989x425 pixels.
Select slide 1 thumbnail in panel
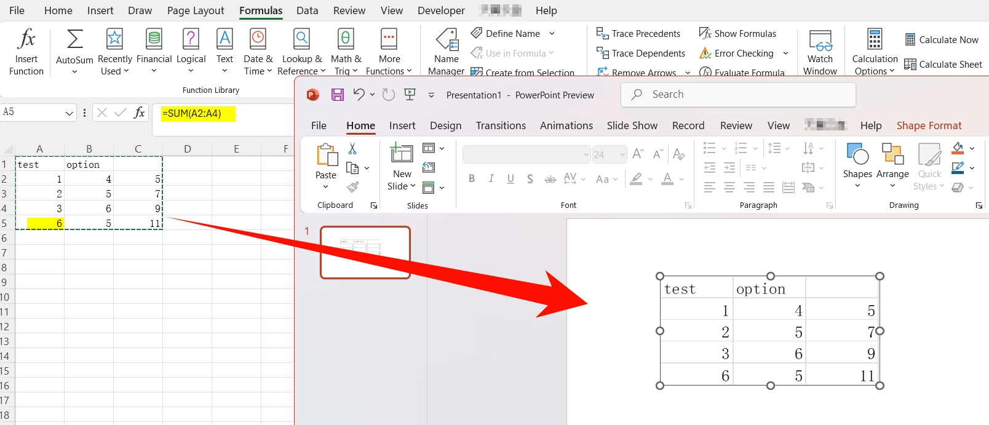click(365, 252)
